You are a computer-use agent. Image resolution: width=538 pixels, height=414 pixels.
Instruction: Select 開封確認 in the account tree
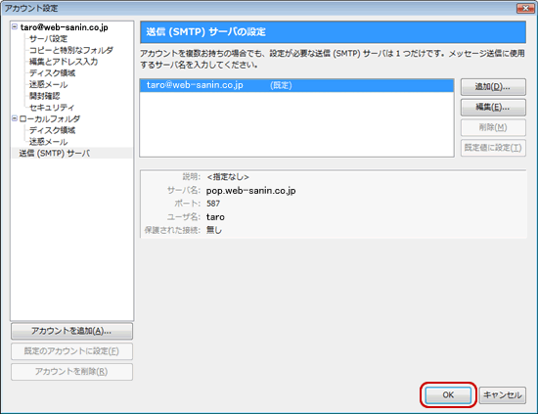(45, 96)
